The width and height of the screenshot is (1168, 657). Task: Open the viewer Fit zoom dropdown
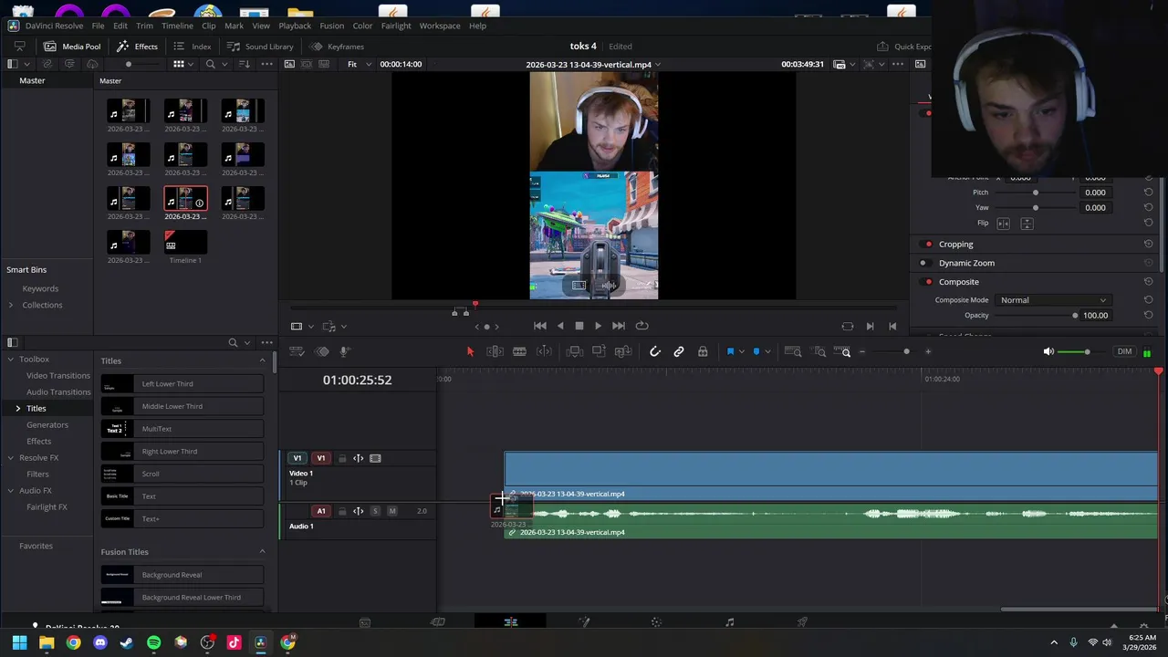360,64
